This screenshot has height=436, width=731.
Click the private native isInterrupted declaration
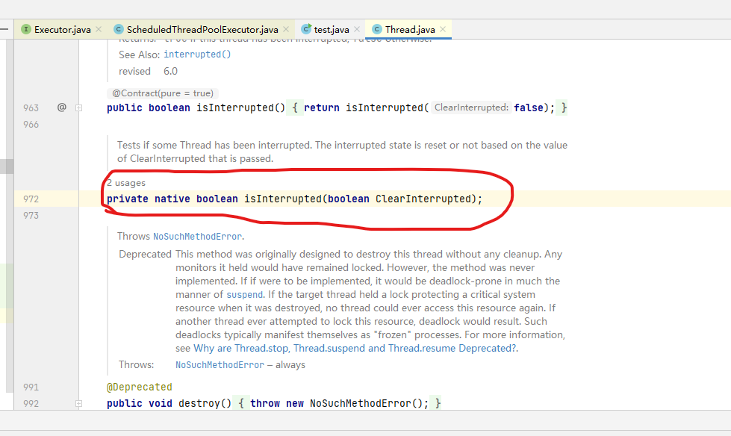point(295,199)
